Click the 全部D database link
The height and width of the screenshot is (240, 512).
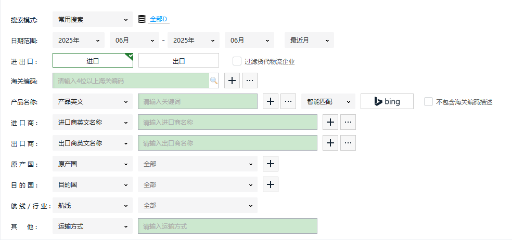(x=158, y=19)
